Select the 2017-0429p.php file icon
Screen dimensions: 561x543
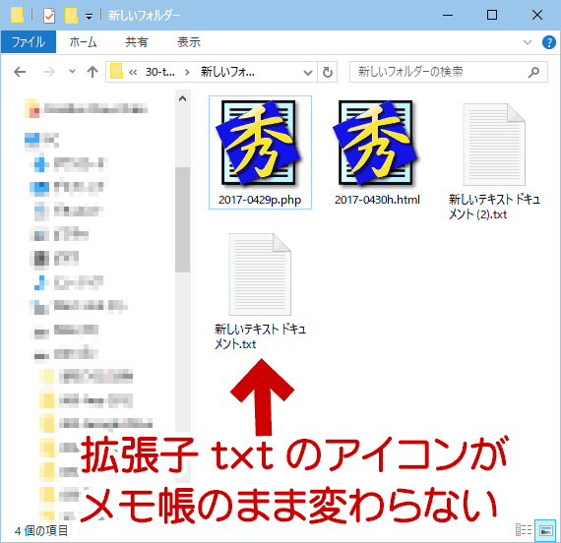[x=259, y=143]
